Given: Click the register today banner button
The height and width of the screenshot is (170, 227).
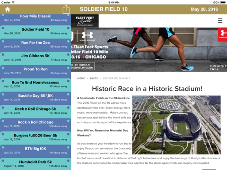Looking at the screenshot, I should pyautogui.click(x=83, y=66).
